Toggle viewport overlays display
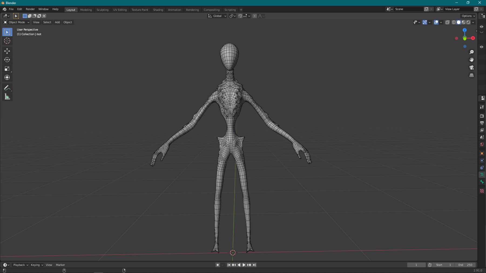 (436, 22)
